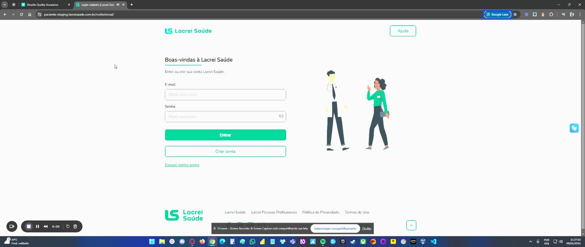Open the media controls icon in Chrome
This screenshot has height=247, width=585.
coord(563,14)
